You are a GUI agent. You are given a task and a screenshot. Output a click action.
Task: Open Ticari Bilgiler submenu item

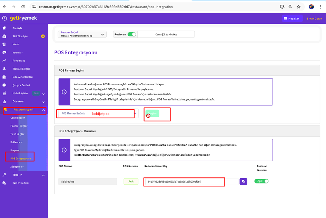[x=17, y=134]
